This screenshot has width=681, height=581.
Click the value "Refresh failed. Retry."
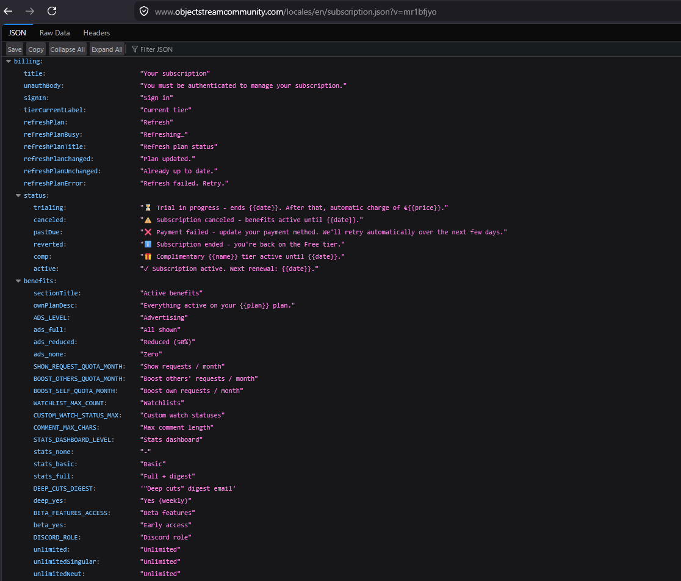184,183
